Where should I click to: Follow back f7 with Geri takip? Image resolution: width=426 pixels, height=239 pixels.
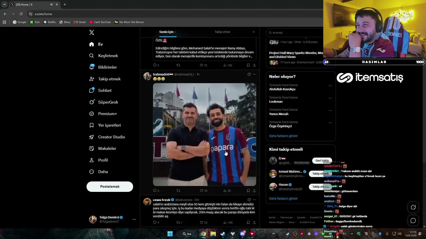[322, 161]
